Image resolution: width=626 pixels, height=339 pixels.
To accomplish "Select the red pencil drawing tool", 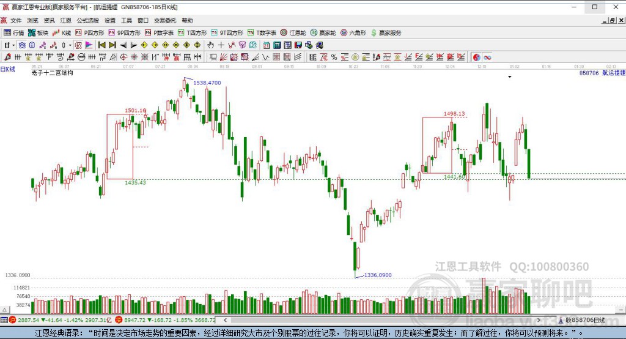I will (x=7, y=57).
